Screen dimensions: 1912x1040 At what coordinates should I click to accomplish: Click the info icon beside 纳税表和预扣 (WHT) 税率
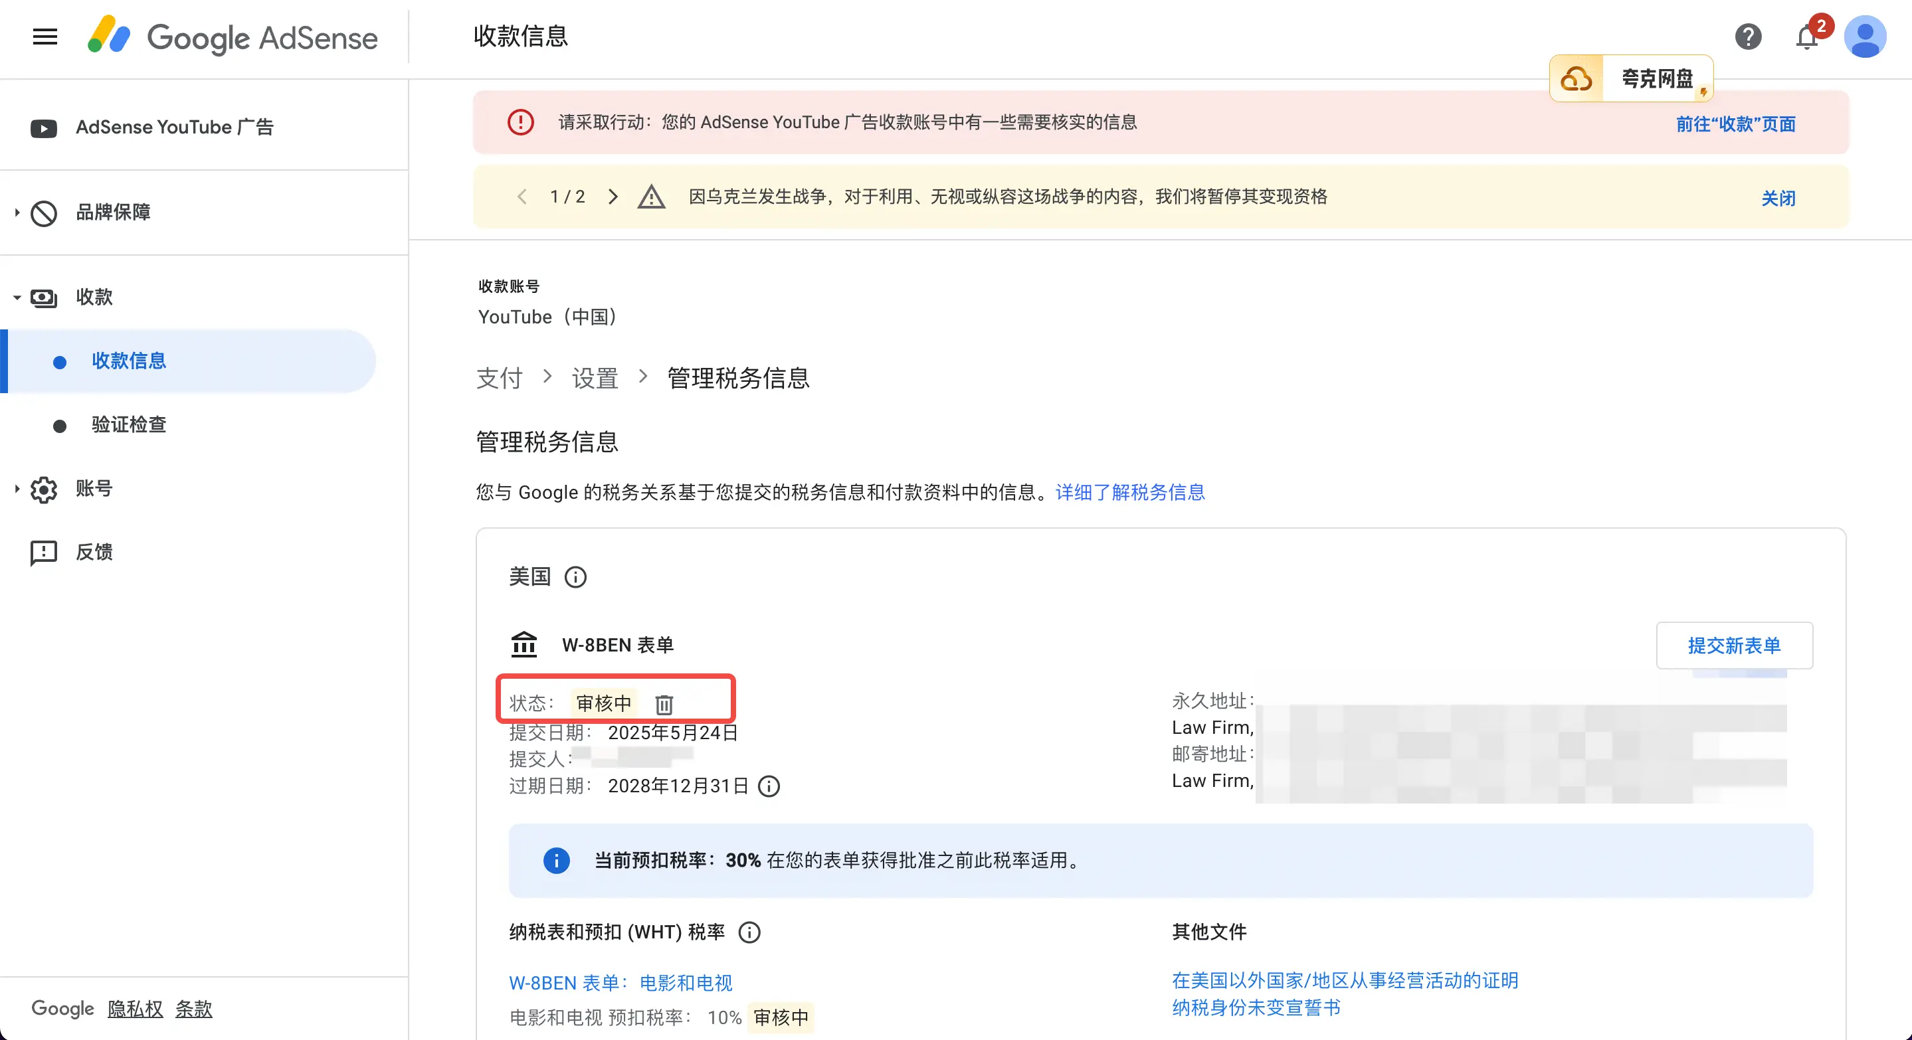tap(749, 932)
